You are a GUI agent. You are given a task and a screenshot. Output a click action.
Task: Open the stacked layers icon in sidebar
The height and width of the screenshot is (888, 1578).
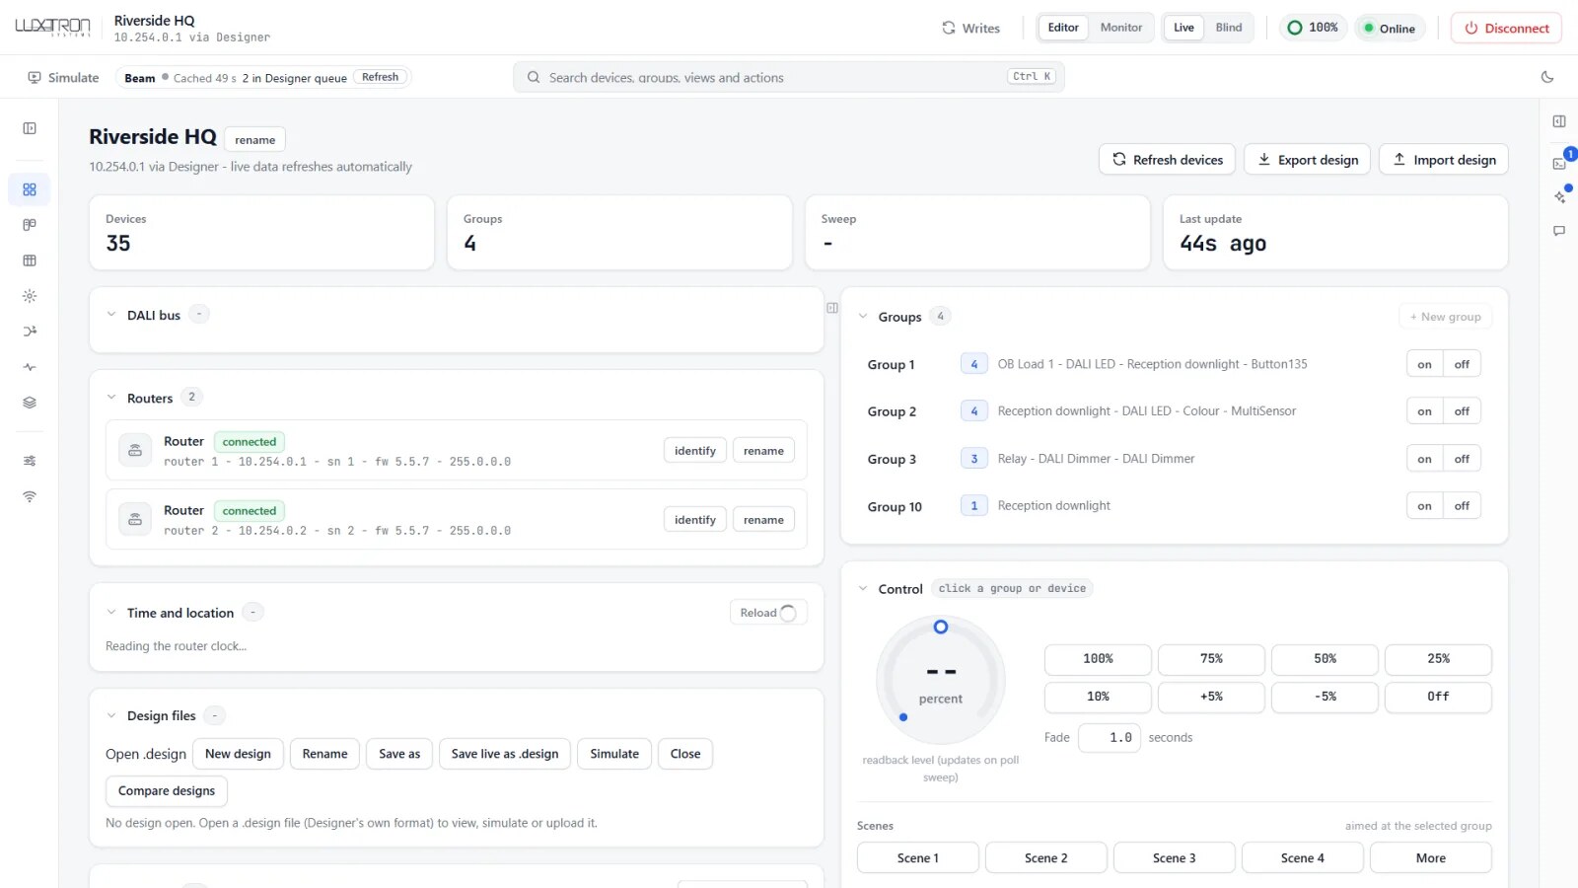30,403
